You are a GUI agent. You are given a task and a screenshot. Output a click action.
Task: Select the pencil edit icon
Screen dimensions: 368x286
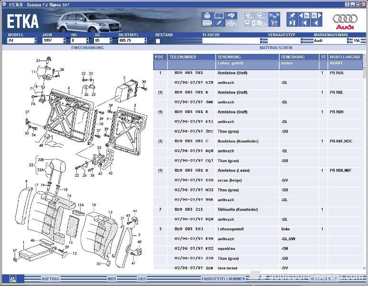tap(219, 23)
